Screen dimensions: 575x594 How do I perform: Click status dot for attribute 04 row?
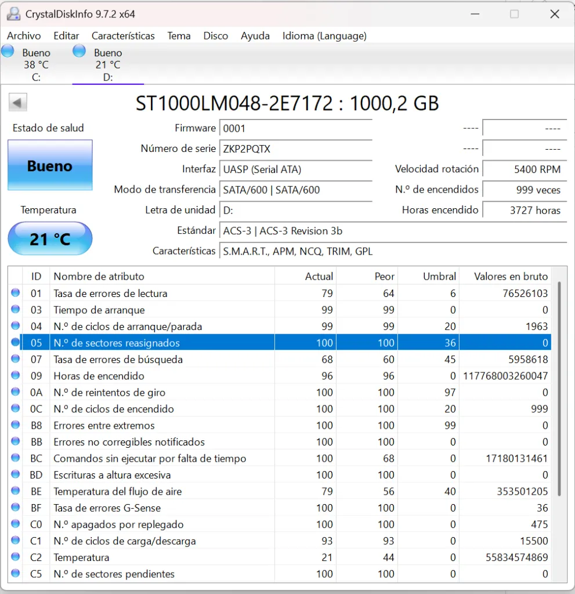(16, 326)
